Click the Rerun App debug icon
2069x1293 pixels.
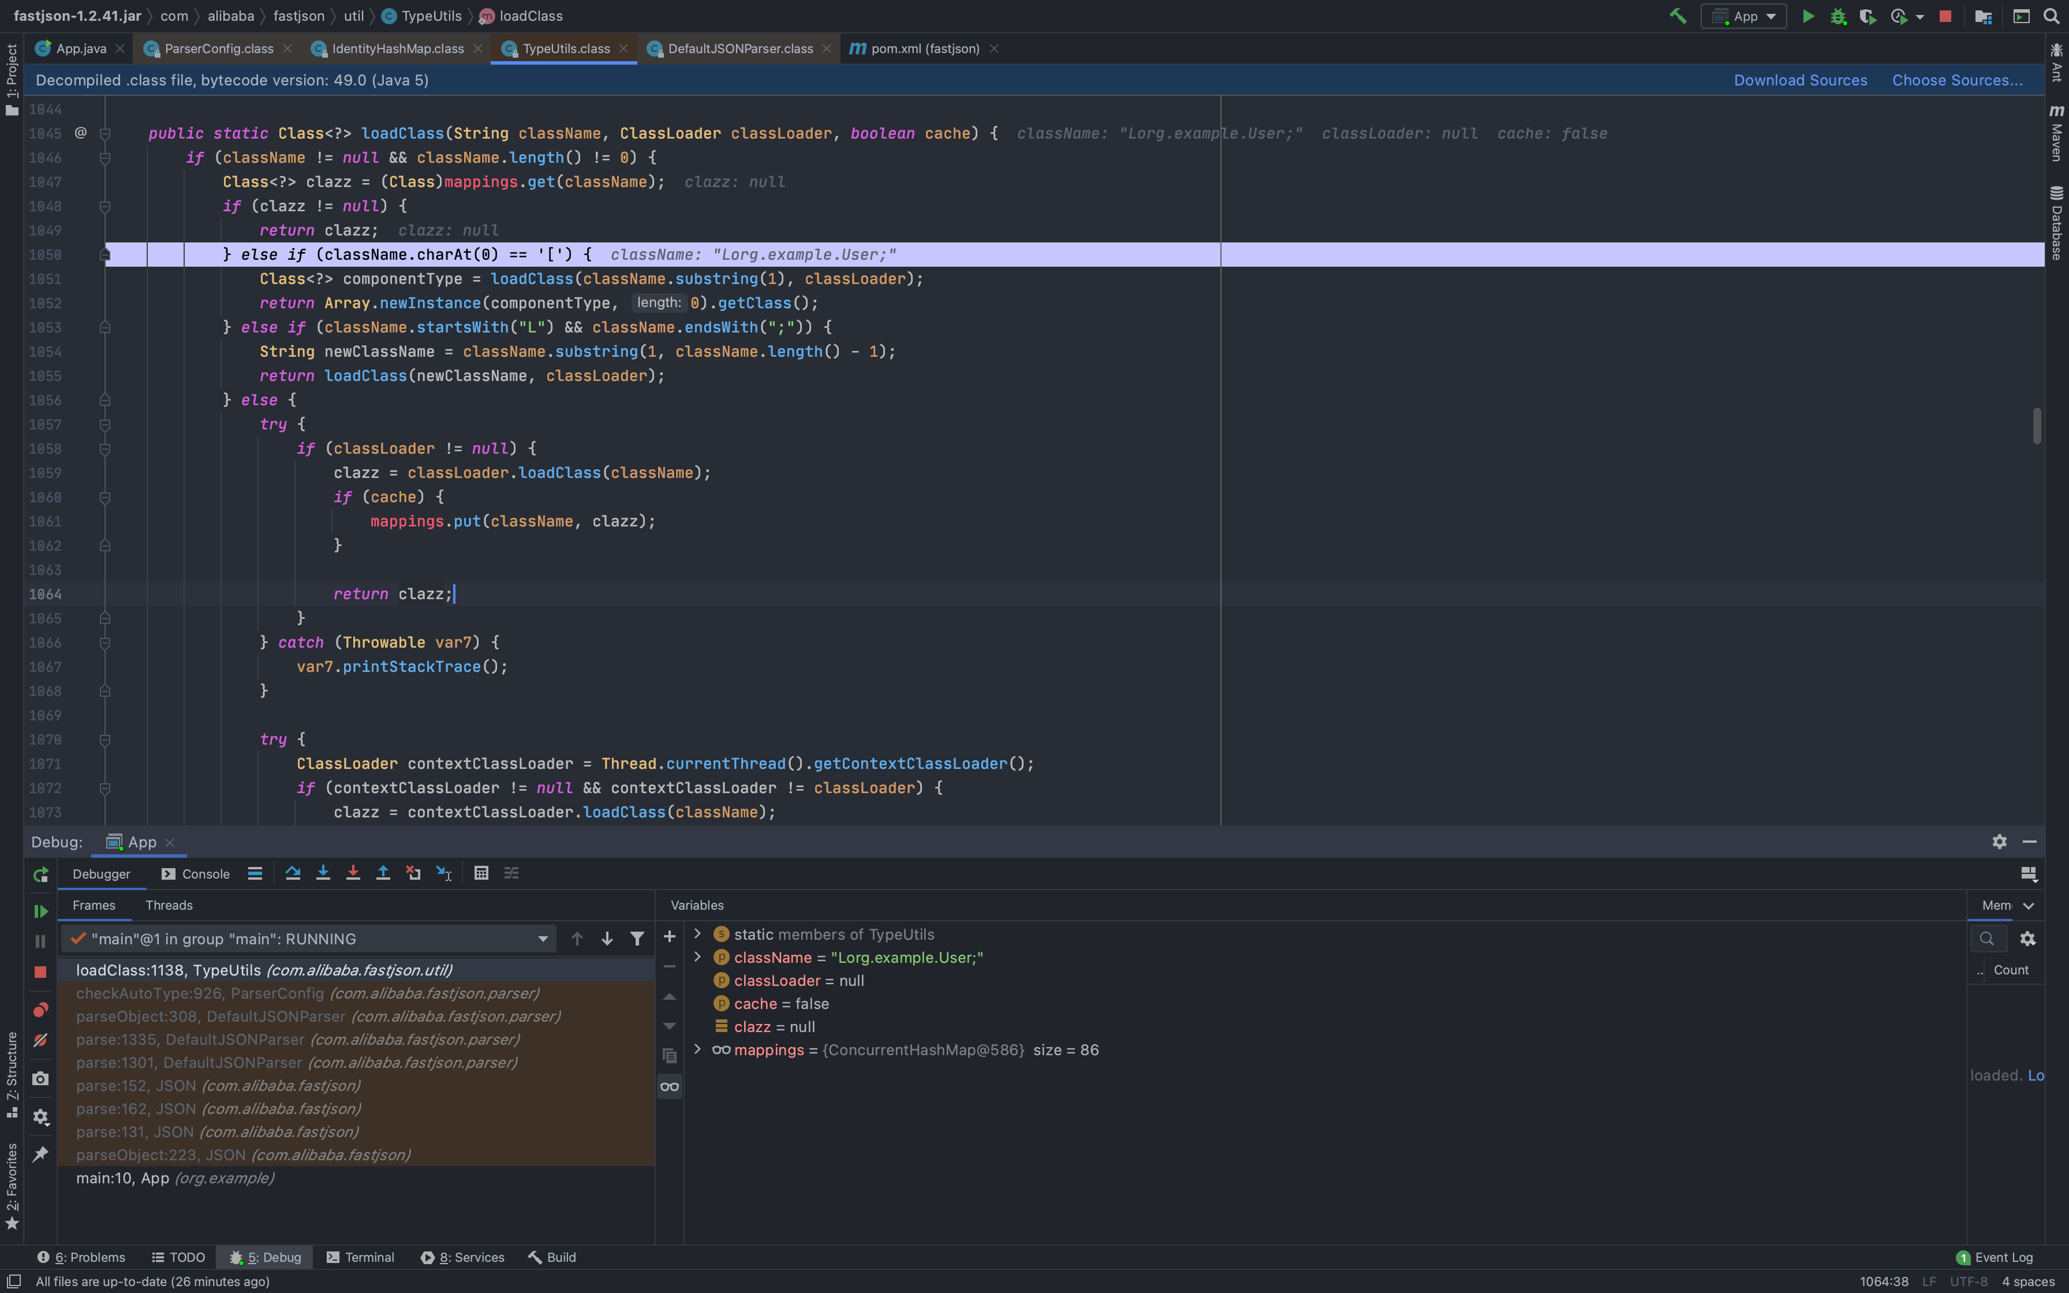[40, 875]
